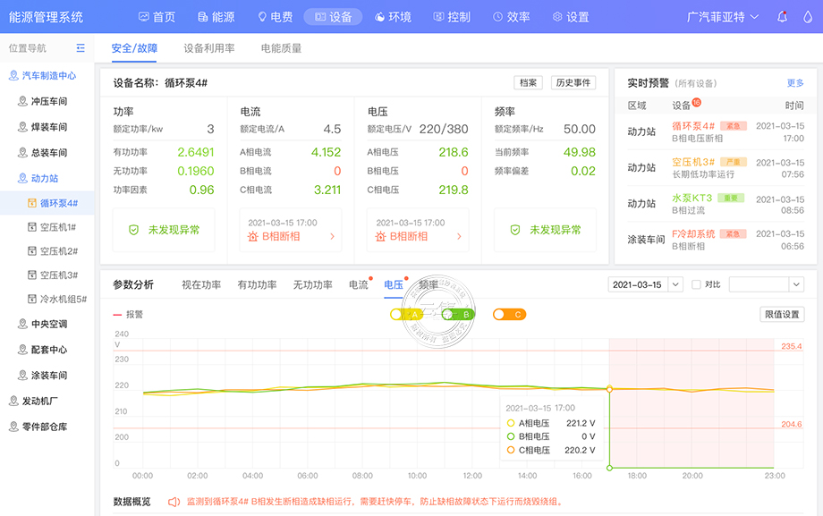This screenshot has width=823, height=516.
Task: Click the 限值设置 button
Action: pyautogui.click(x=782, y=314)
